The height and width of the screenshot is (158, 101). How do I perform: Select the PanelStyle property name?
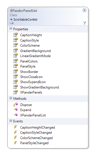[x=28, y=66]
